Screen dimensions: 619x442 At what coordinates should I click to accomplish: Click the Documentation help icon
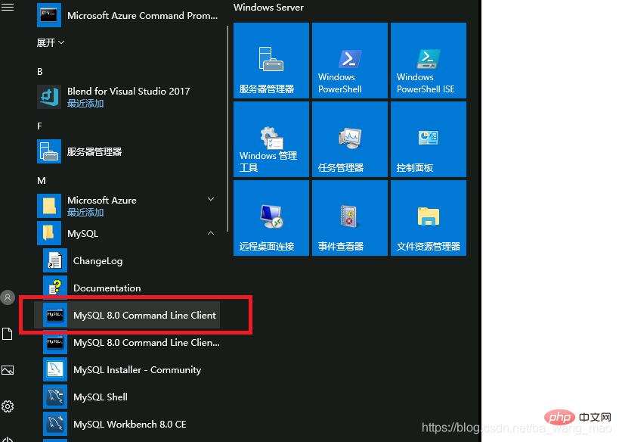point(55,288)
